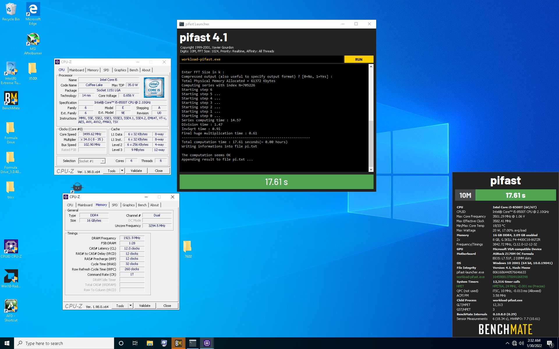Open the 7600 folder on desktop
The image size is (559, 349).
188,249
